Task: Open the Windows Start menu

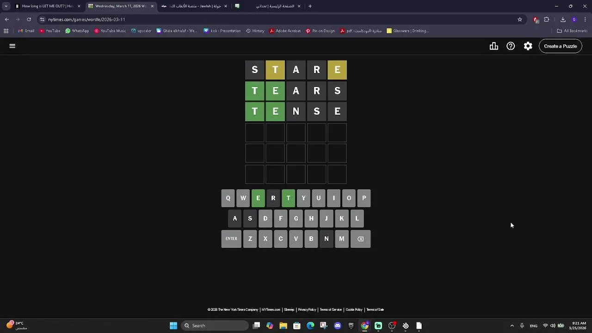Action: tap(173, 326)
